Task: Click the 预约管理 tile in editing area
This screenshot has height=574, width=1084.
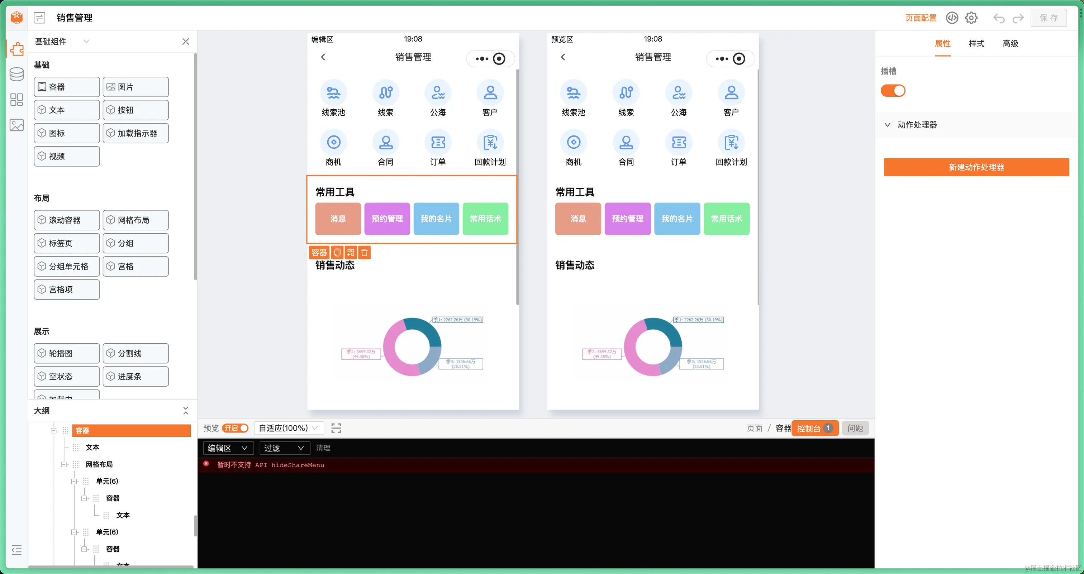Action: [387, 219]
